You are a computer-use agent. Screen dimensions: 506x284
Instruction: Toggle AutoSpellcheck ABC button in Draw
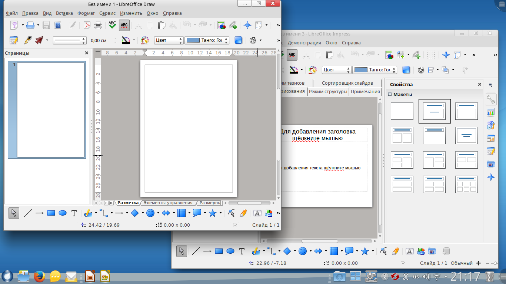pos(124,25)
